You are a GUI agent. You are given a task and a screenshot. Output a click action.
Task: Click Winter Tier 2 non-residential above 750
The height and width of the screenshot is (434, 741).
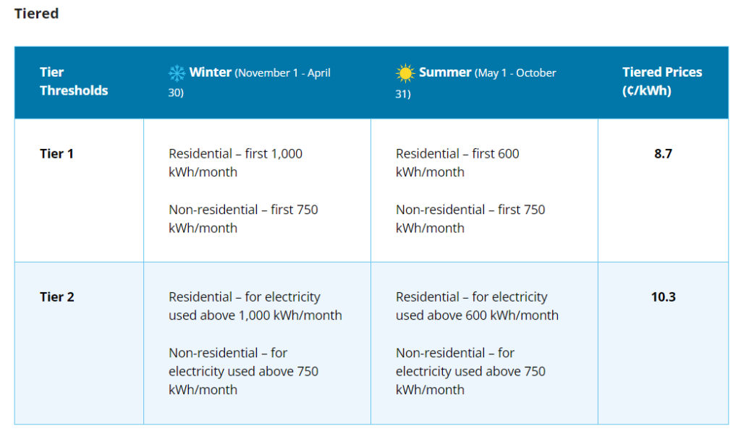pos(243,371)
